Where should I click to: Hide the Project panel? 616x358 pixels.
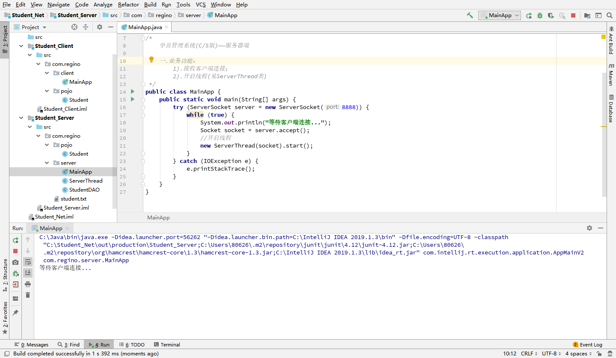pos(111,27)
